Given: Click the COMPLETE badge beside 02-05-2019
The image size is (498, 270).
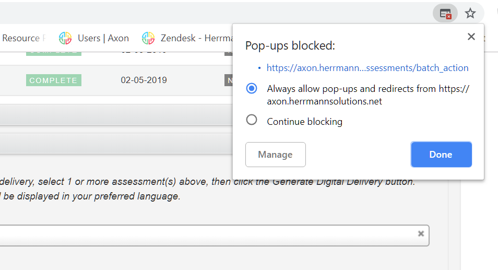Looking at the screenshot, I should tap(53, 80).
